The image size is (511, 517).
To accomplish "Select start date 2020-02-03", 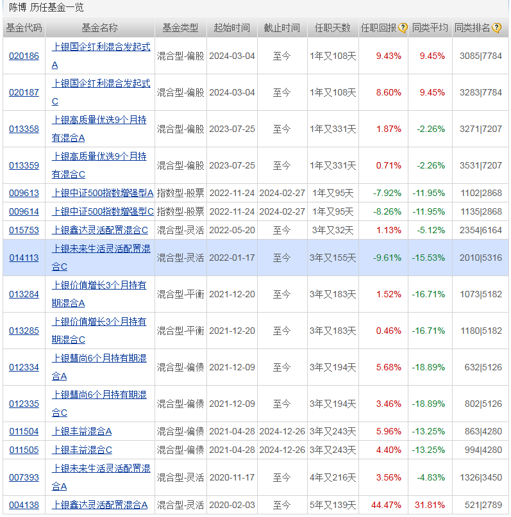I will [232, 505].
